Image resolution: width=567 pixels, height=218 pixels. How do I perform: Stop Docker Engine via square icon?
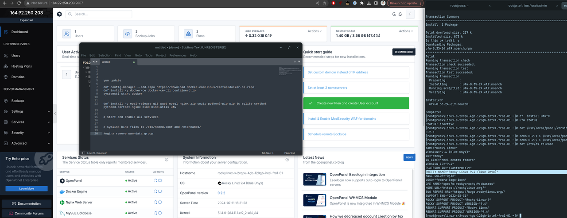point(160,191)
